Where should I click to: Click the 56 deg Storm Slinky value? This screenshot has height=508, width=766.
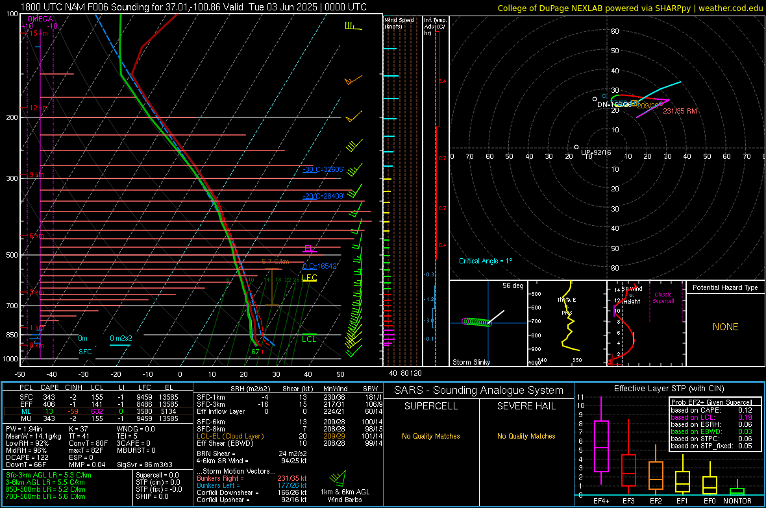(513, 285)
